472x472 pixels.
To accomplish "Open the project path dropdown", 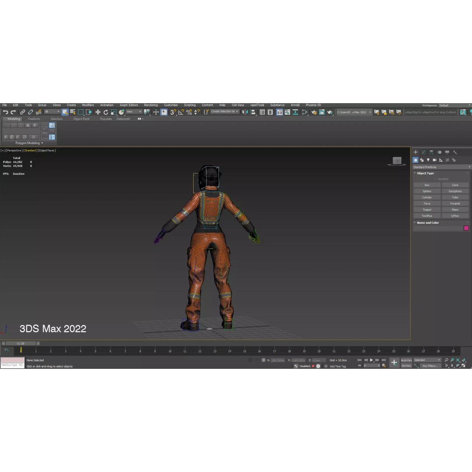I will (354, 112).
